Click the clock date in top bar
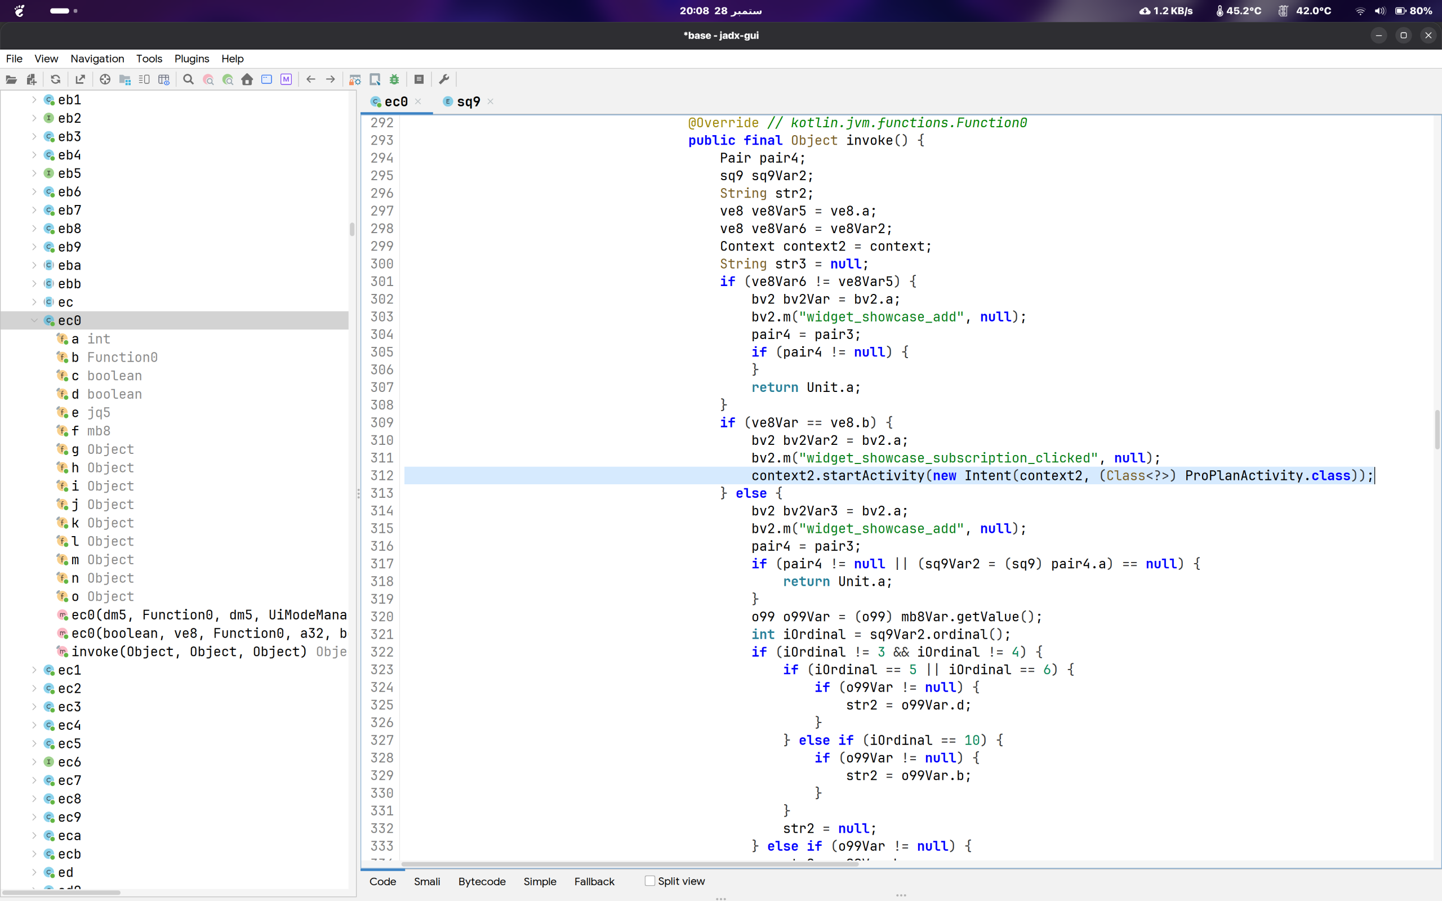Screen dimensions: 1442x901 point(720,11)
